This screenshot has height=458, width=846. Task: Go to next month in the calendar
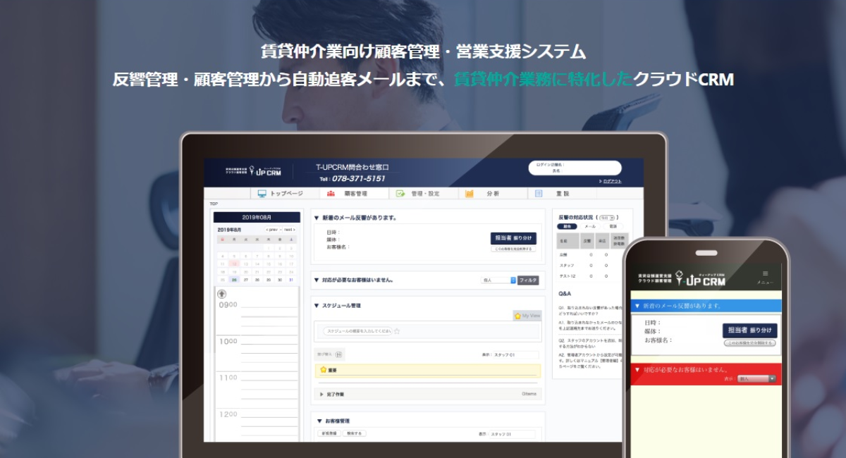[x=289, y=230]
